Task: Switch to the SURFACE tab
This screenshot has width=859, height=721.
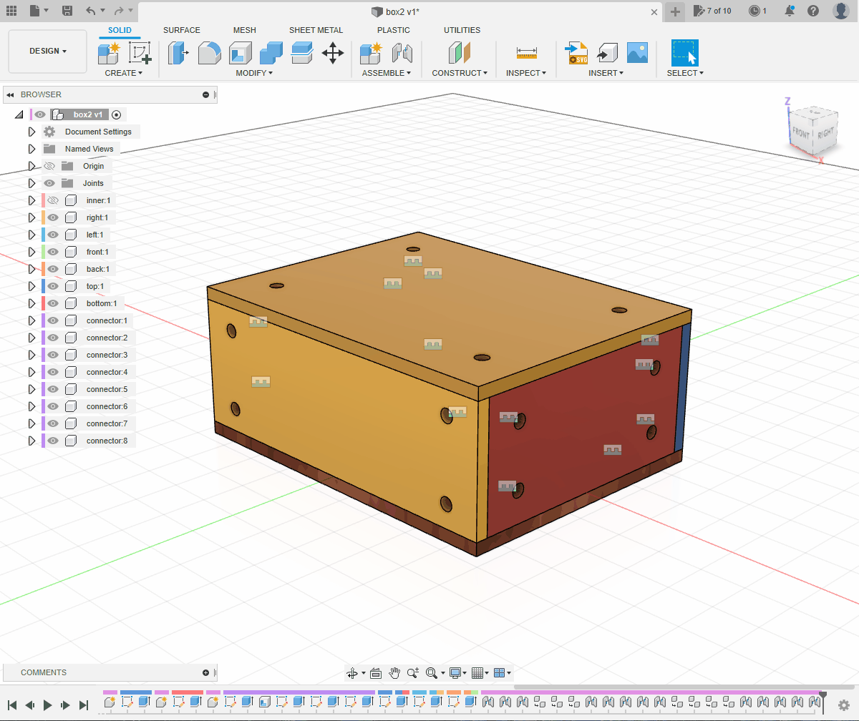Action: [182, 30]
